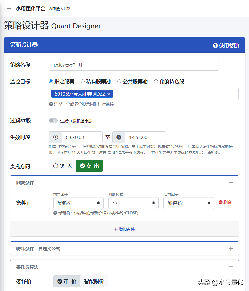
Task: Choose 公共股票池 as monitoring target
Action: click(x=119, y=82)
